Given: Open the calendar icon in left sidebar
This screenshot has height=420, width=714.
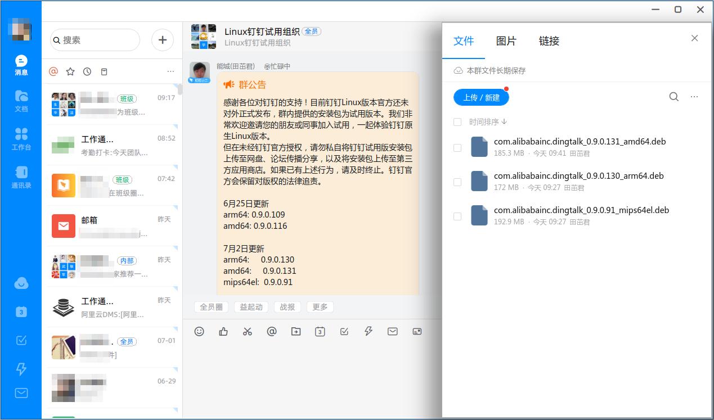Looking at the screenshot, I should click(21, 312).
